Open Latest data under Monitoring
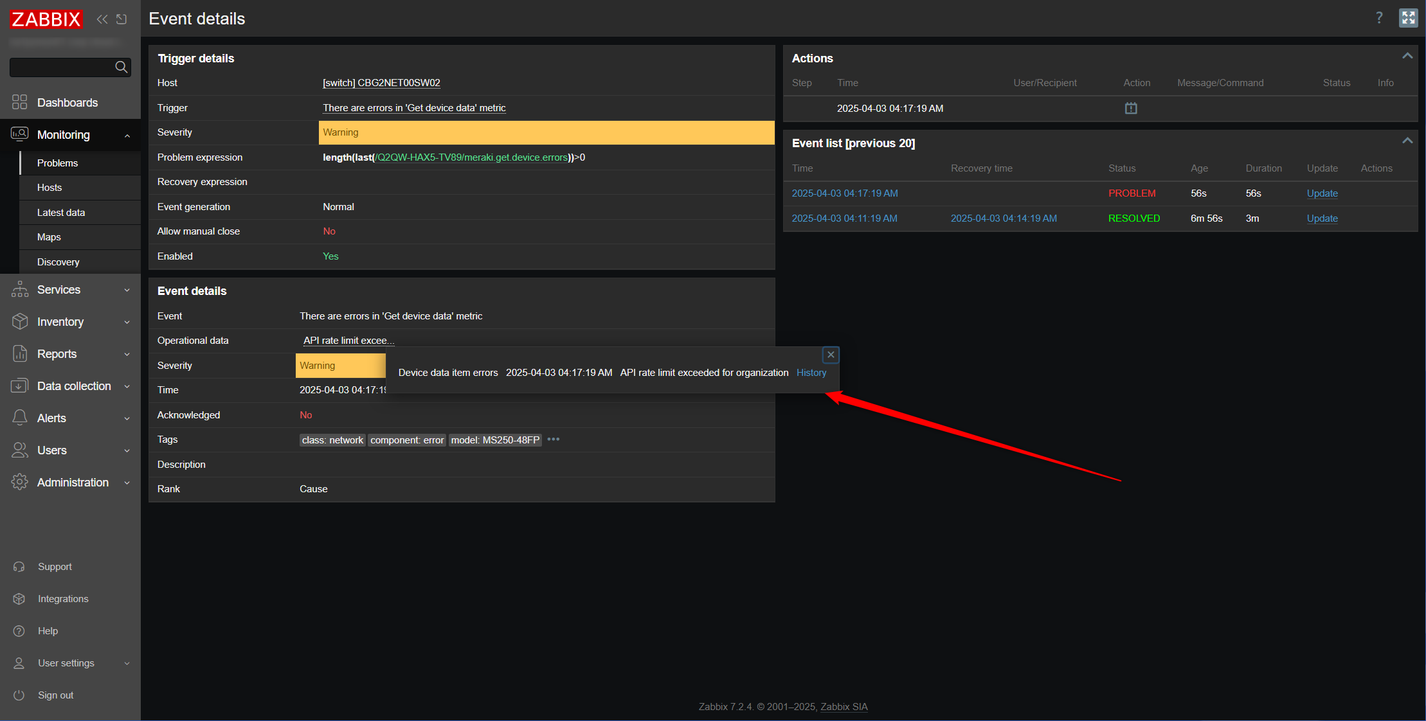This screenshot has width=1426, height=721. click(x=61, y=213)
